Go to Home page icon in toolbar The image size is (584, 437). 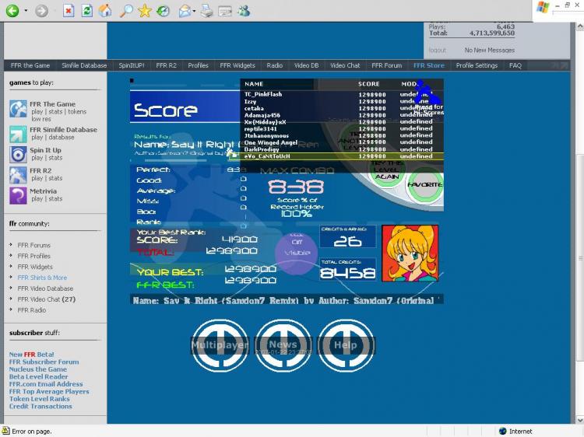tap(105, 10)
